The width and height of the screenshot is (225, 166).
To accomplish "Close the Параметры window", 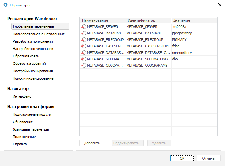I will pos(220,5).
